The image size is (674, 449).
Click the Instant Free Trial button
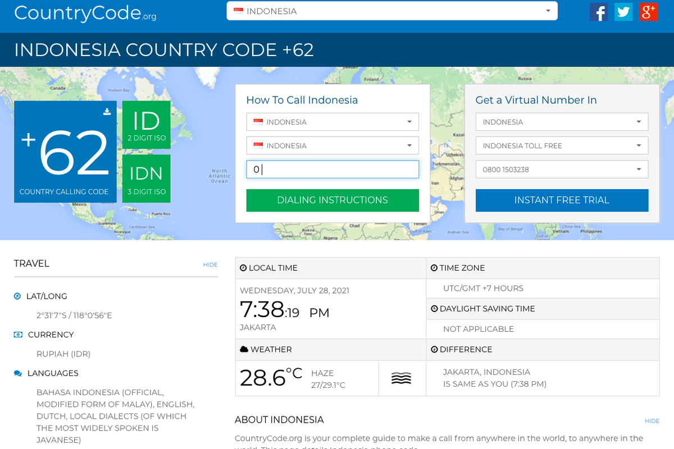pyautogui.click(x=562, y=200)
